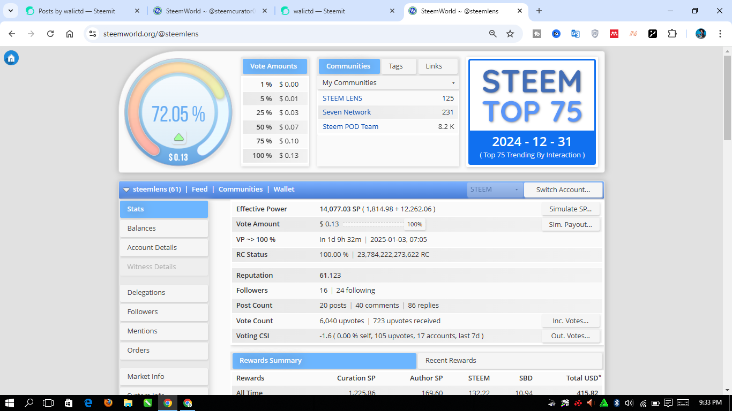Open the zoom magnifier in the address bar

click(x=493, y=34)
